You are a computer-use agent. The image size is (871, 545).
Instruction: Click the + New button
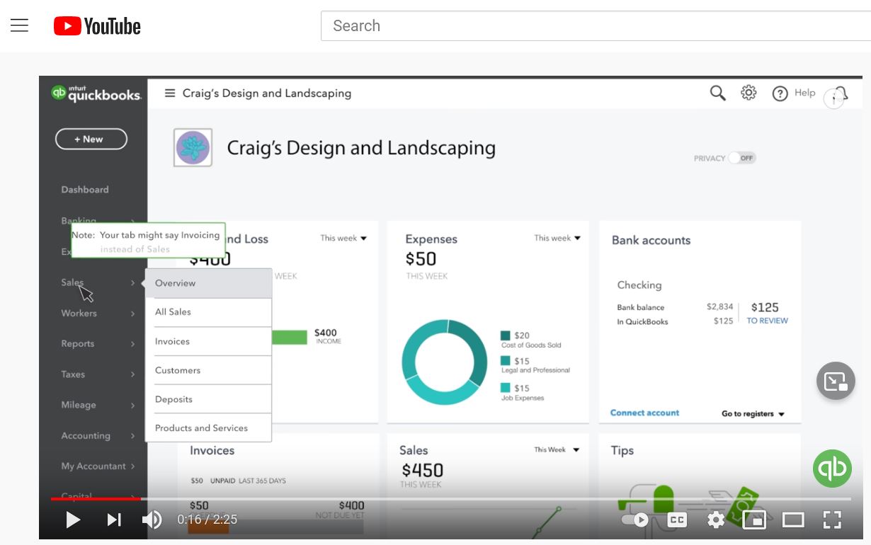click(91, 139)
